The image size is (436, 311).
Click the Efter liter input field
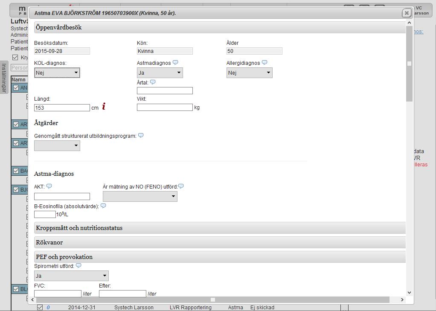[122, 294]
